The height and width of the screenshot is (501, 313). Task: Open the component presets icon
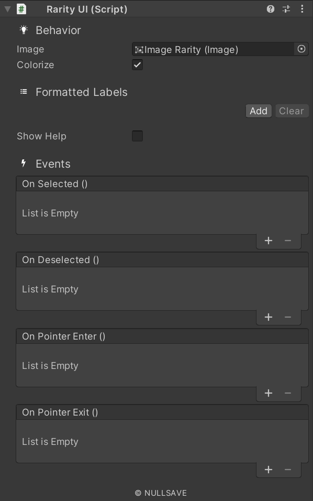coord(286,9)
